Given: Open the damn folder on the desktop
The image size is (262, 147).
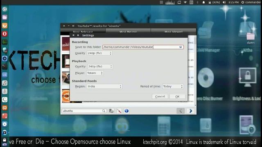Looking at the screenshot, I should pos(251,38).
